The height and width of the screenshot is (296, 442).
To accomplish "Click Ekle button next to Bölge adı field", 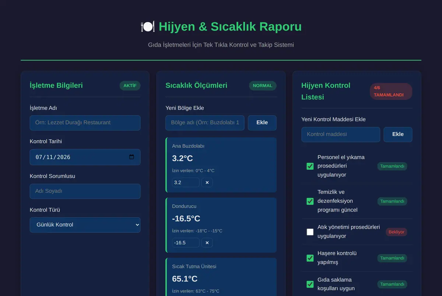I will [x=262, y=123].
